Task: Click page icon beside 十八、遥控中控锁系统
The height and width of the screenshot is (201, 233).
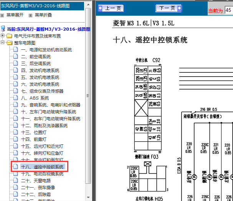Action: coord(16,167)
